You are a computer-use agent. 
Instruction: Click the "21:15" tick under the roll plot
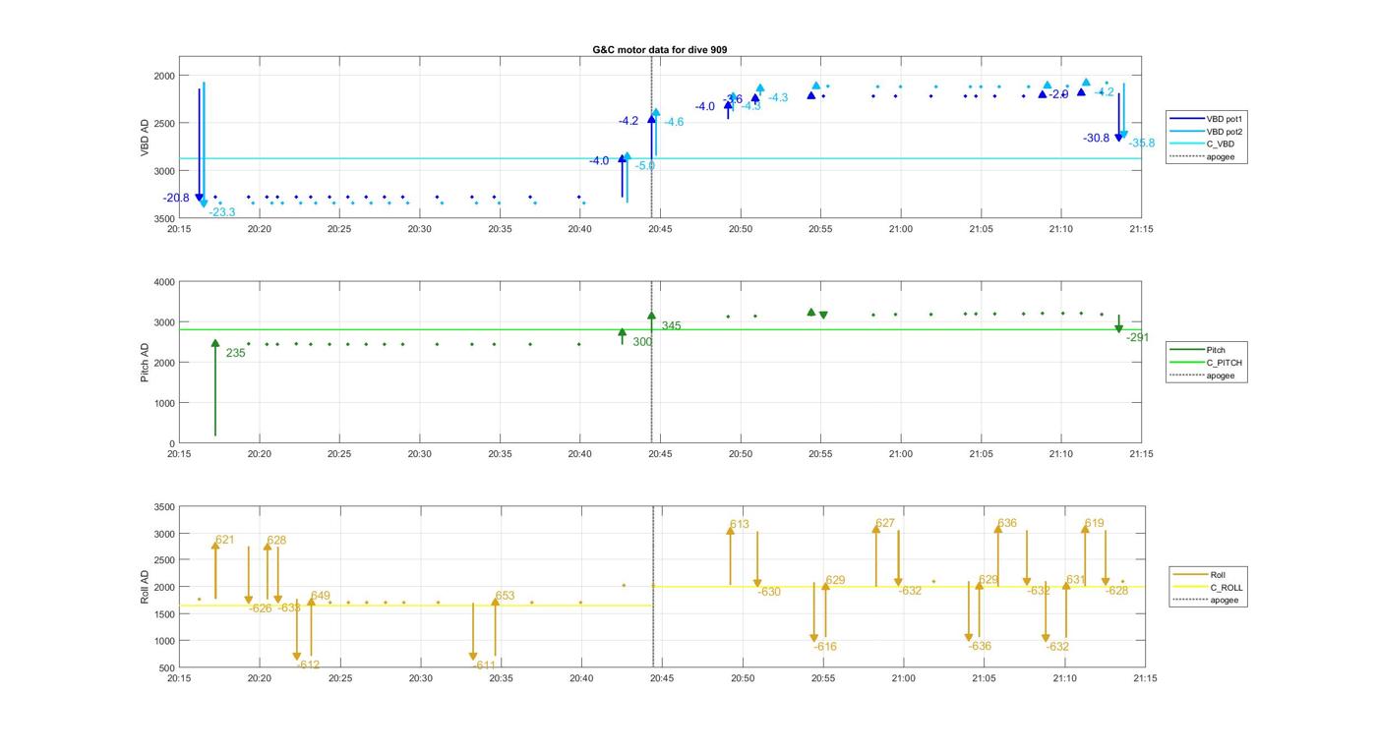click(x=1145, y=678)
